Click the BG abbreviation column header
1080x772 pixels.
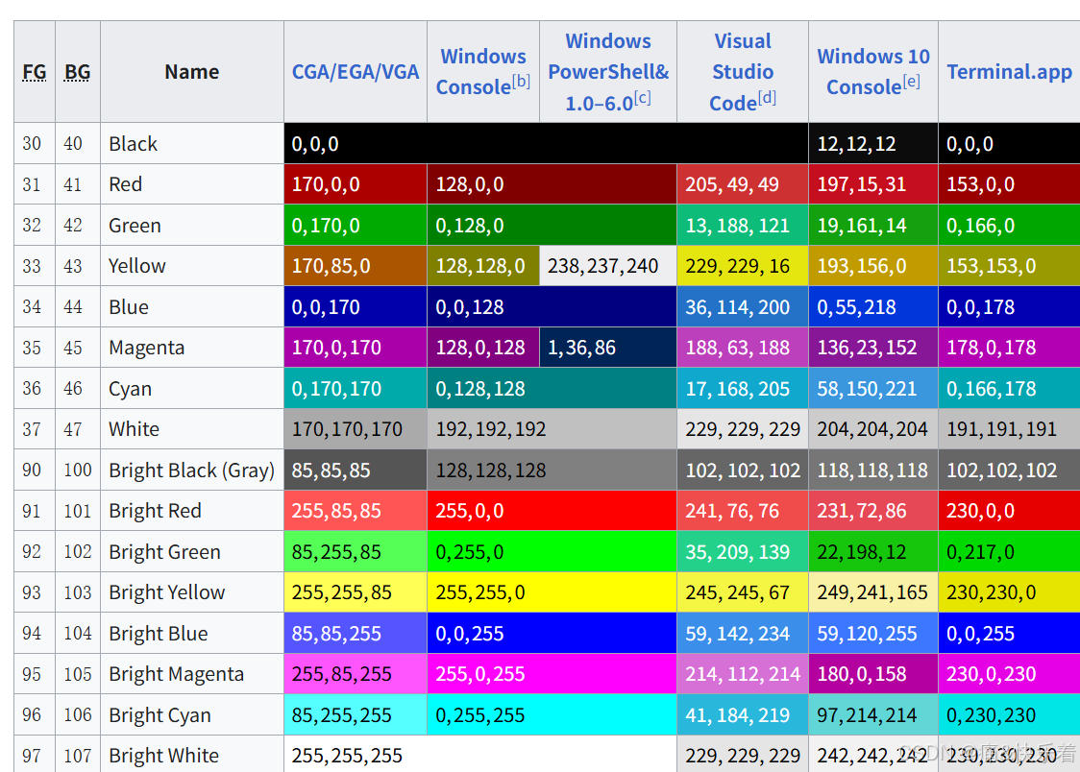coord(77,72)
